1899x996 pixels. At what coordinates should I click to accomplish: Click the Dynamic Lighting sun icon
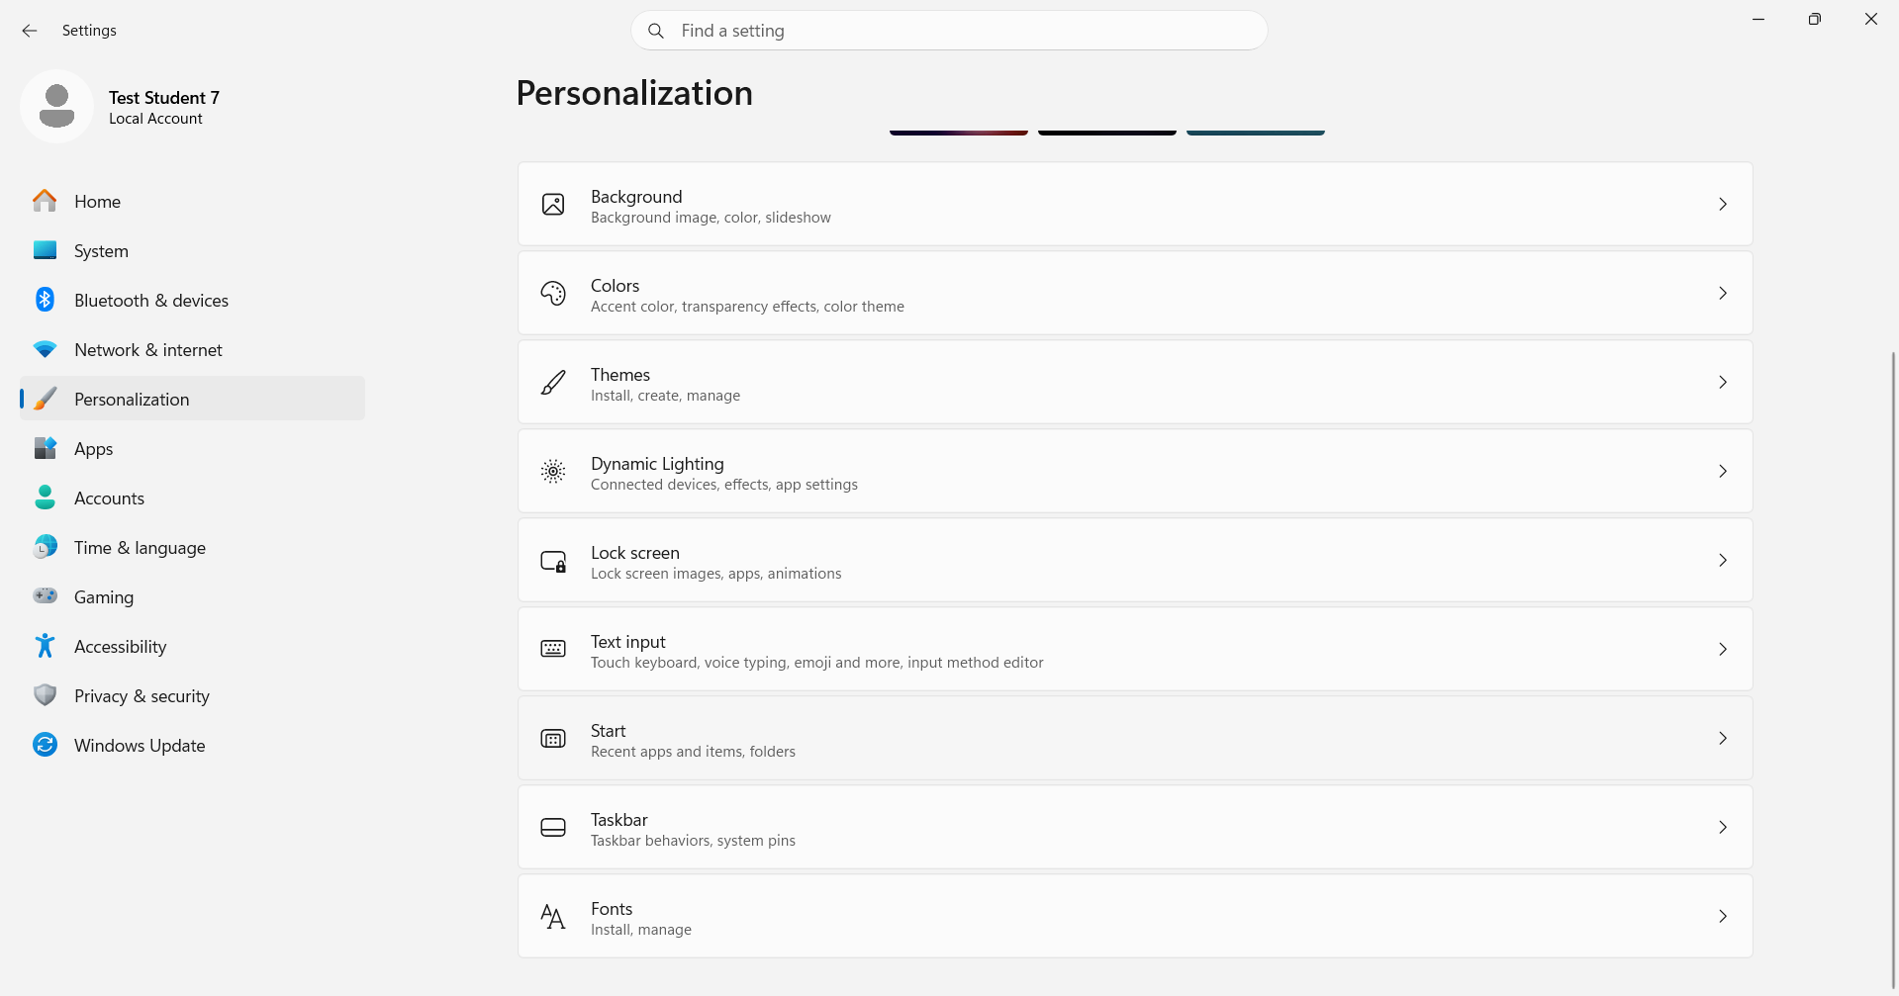click(553, 471)
